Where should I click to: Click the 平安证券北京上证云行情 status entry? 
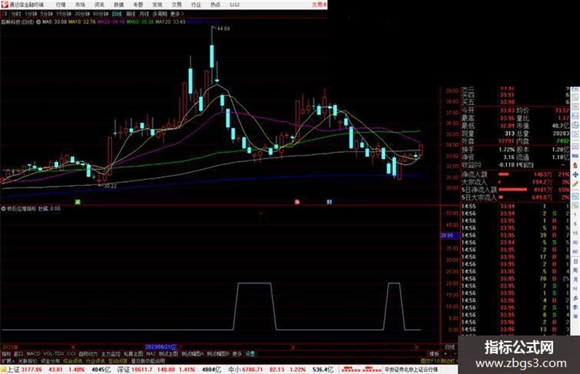tap(411, 370)
